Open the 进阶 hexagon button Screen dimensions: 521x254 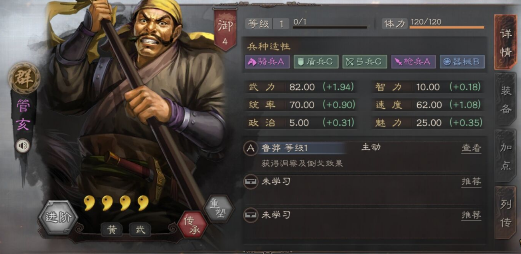[x=58, y=217]
